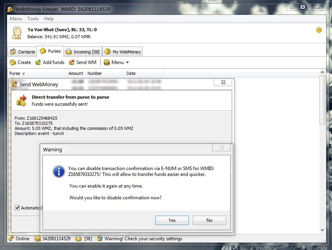Switch to the Contacts tab
332x250 pixels.
click(x=22, y=51)
